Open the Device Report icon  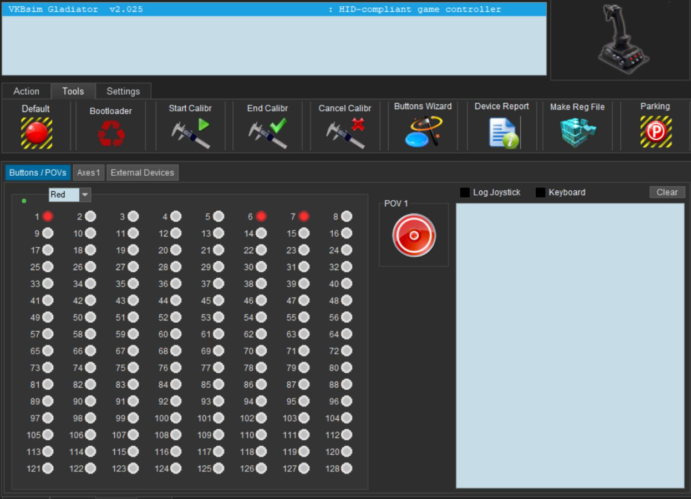[x=502, y=133]
